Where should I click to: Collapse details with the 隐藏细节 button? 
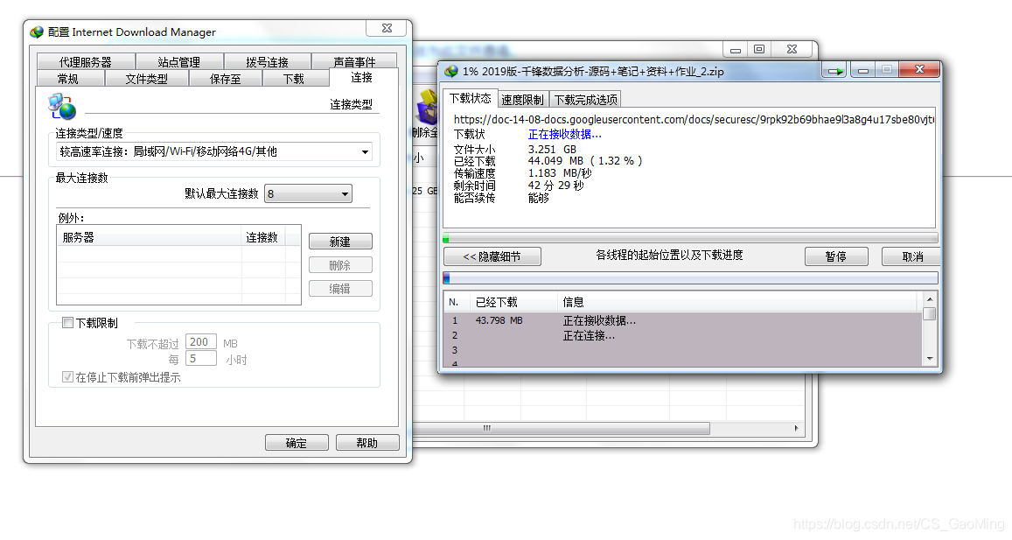click(492, 256)
